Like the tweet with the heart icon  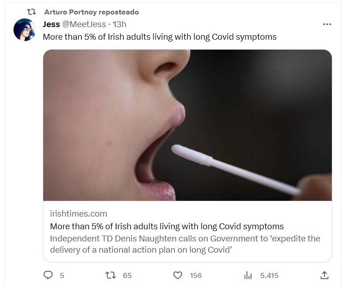[x=178, y=275]
